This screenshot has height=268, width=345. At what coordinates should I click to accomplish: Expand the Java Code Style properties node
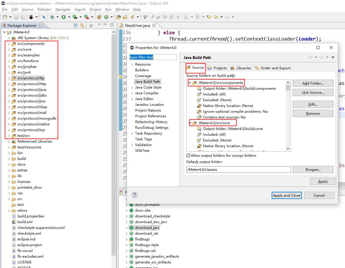132,87
